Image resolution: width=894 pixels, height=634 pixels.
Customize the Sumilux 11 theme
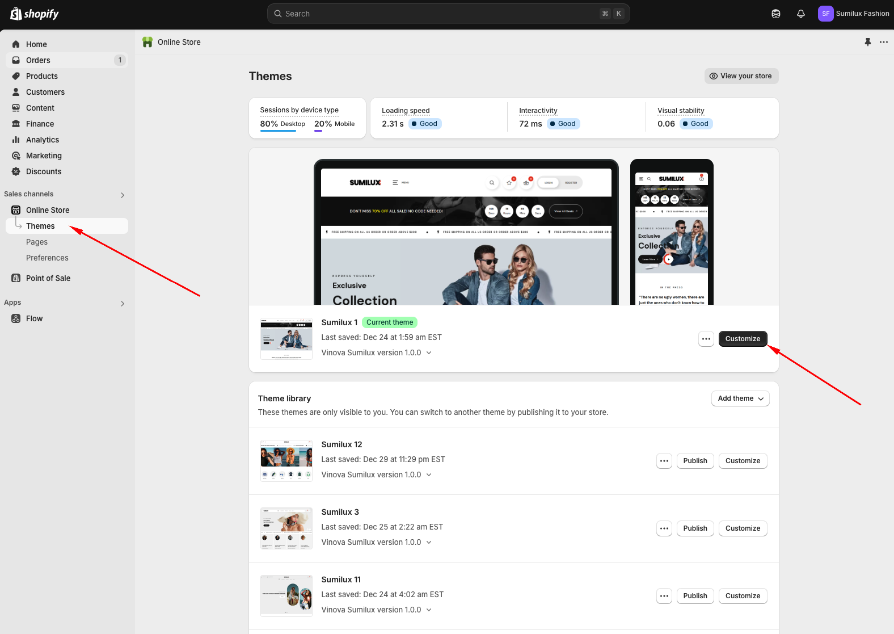[x=743, y=596]
